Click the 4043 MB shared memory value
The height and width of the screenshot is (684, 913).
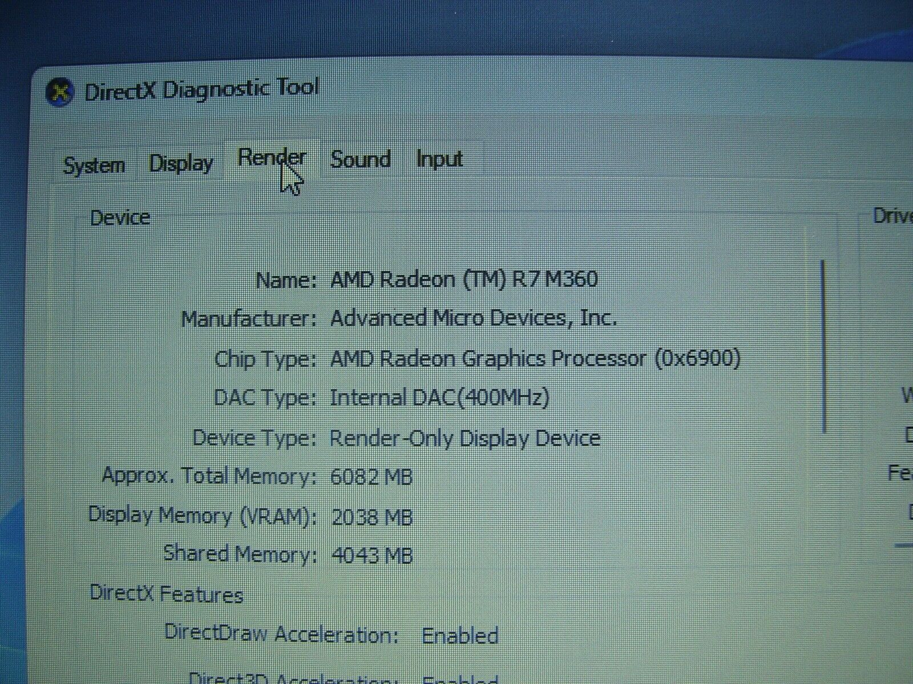pyautogui.click(x=372, y=555)
